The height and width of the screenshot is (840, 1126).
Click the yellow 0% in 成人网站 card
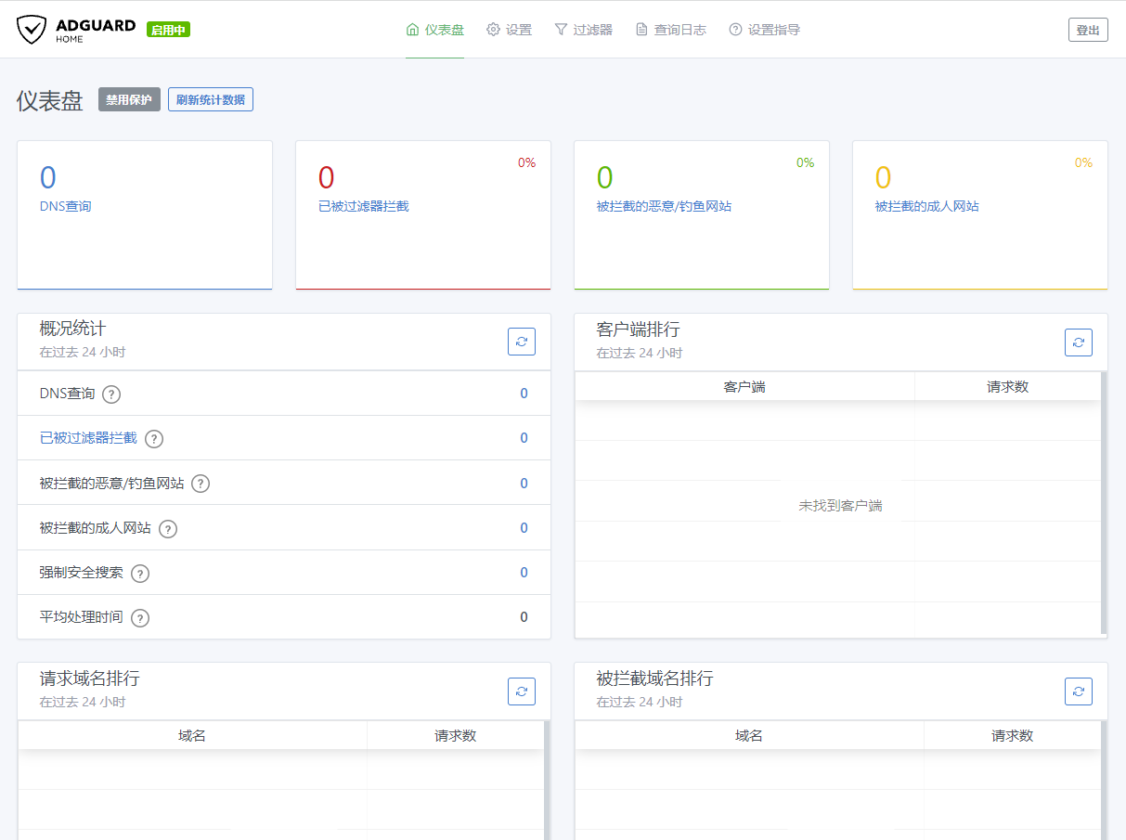point(1083,162)
